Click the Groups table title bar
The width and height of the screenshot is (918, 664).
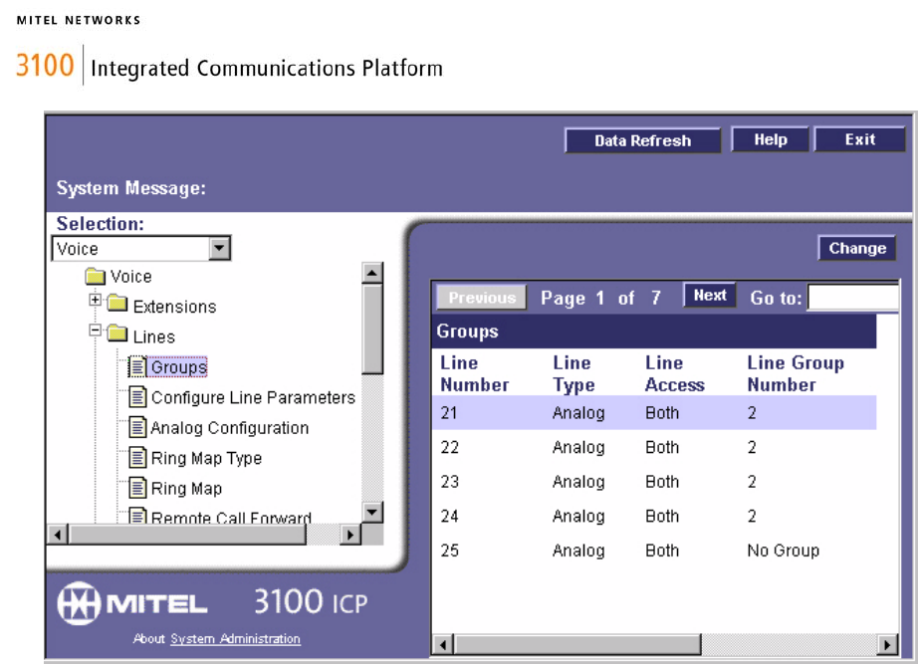654,332
